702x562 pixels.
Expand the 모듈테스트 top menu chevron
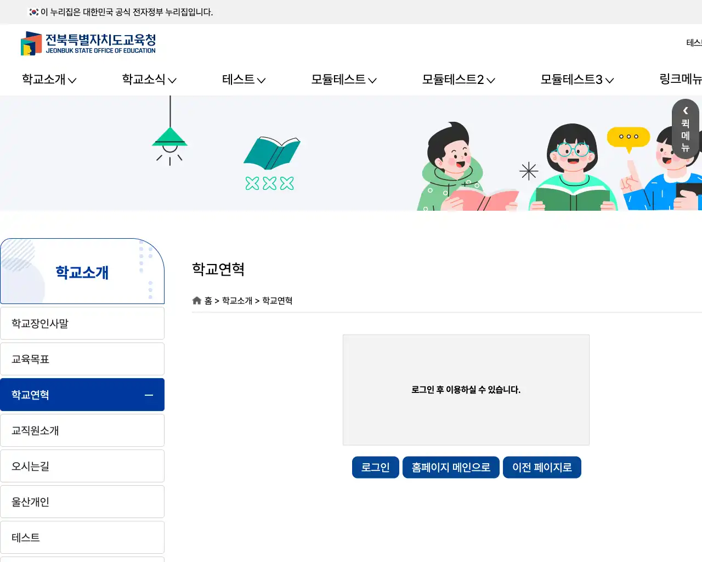(372, 80)
